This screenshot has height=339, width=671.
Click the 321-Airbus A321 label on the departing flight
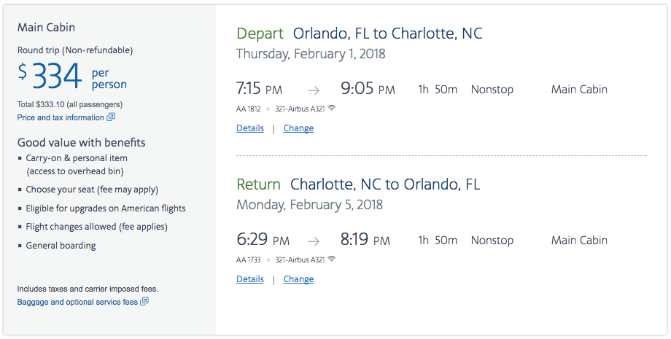(x=300, y=109)
